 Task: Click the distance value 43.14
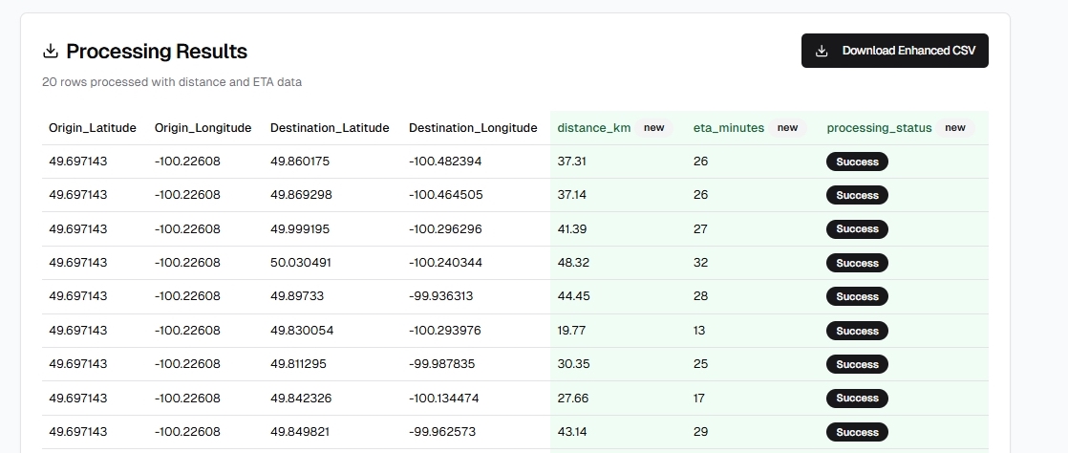pyautogui.click(x=572, y=432)
